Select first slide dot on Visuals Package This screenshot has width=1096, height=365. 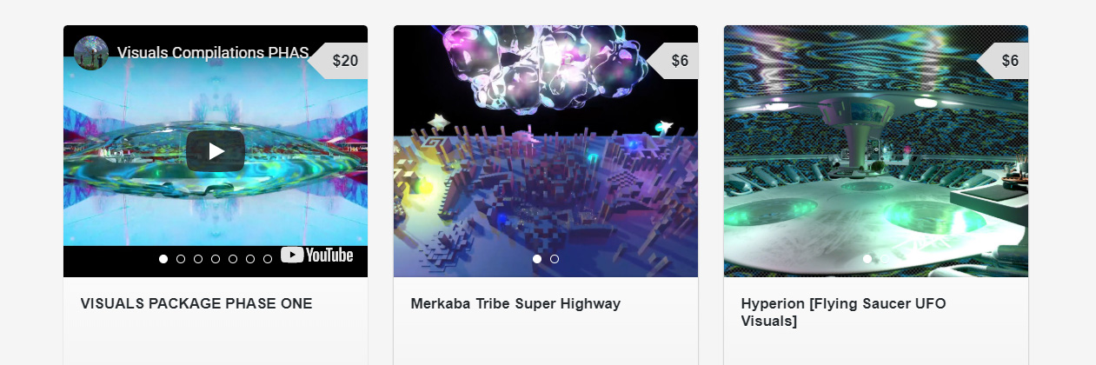pyautogui.click(x=163, y=259)
